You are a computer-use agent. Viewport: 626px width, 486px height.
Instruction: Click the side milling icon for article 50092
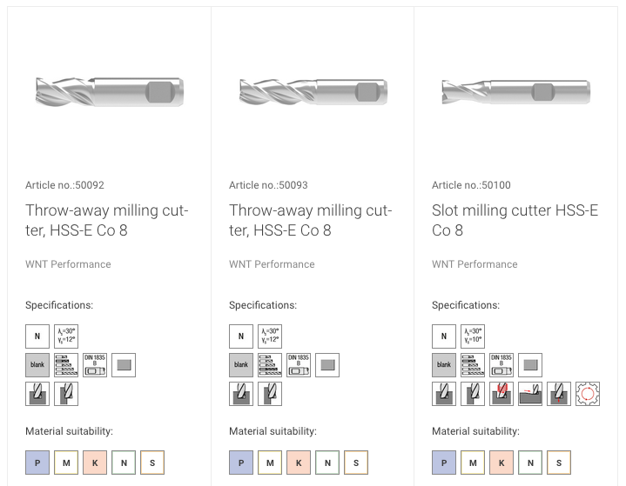coord(66,394)
